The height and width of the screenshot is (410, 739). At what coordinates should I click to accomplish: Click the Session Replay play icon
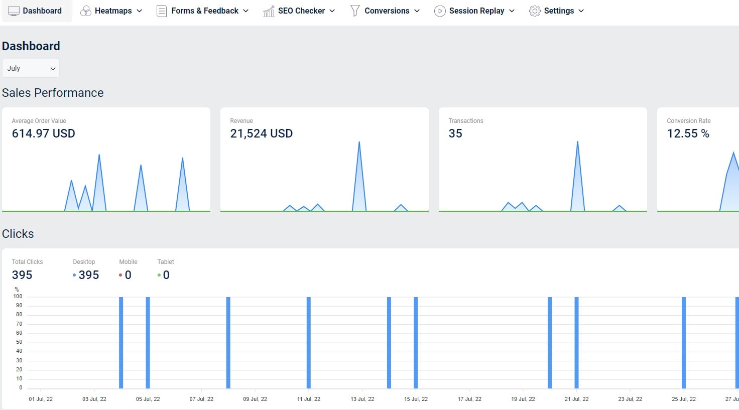pos(440,11)
